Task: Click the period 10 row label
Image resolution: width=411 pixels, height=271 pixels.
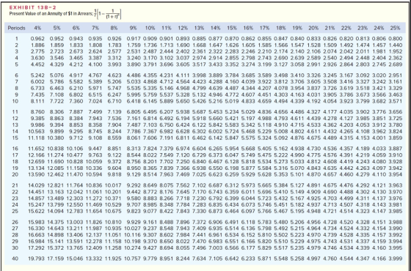Action: point(15,101)
